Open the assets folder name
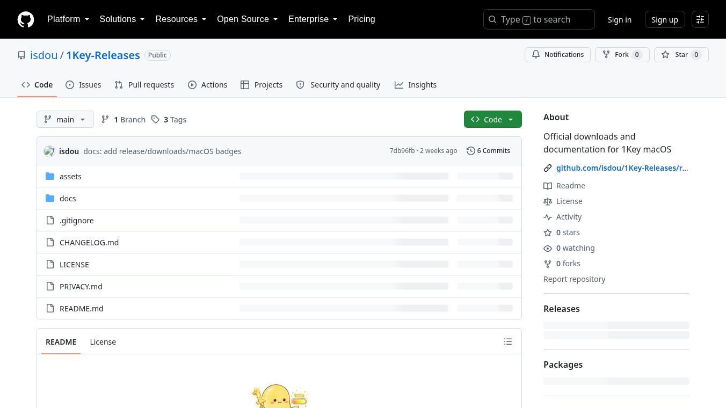 70,177
